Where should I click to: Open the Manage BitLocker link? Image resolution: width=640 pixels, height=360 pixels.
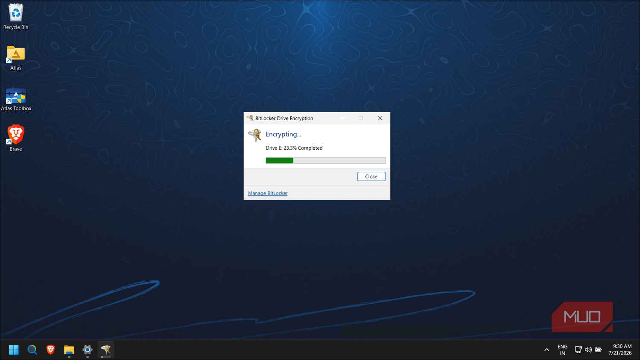[268, 193]
